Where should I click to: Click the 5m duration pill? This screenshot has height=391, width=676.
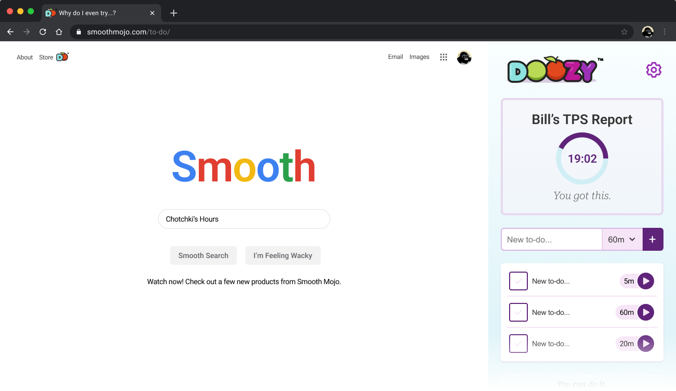(x=629, y=281)
